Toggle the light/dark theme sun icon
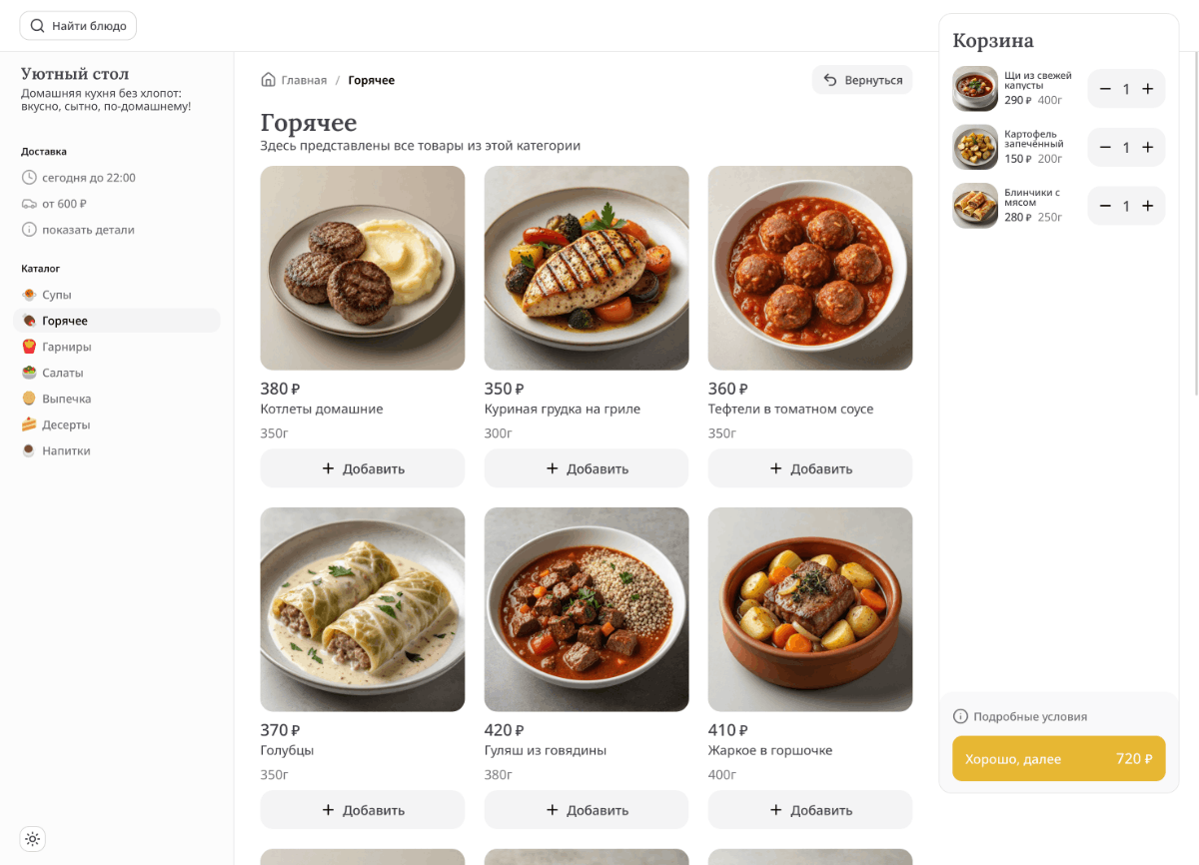The image size is (1199, 865). point(32,839)
